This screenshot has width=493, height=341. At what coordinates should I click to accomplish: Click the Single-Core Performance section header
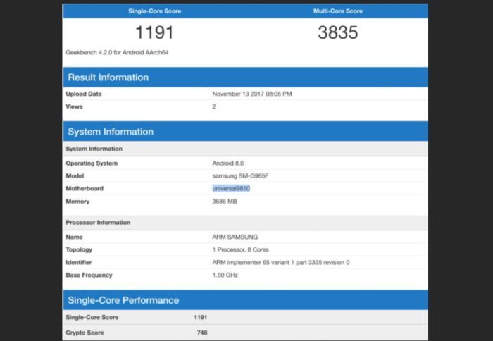[245, 300]
